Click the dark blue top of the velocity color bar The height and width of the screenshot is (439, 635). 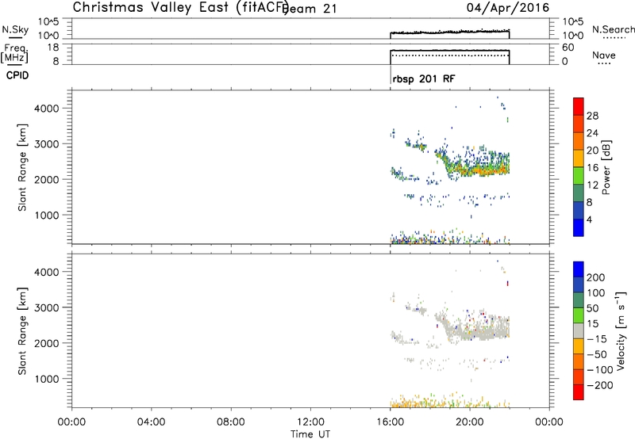pos(579,269)
